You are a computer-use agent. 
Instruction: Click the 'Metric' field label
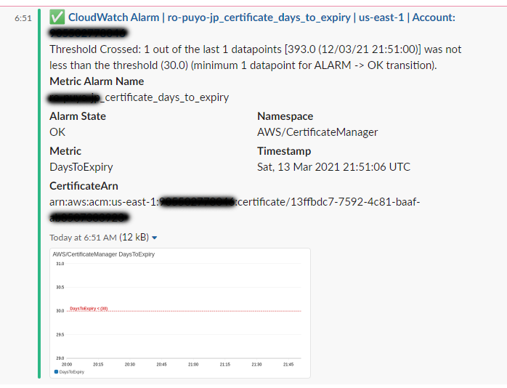65,151
